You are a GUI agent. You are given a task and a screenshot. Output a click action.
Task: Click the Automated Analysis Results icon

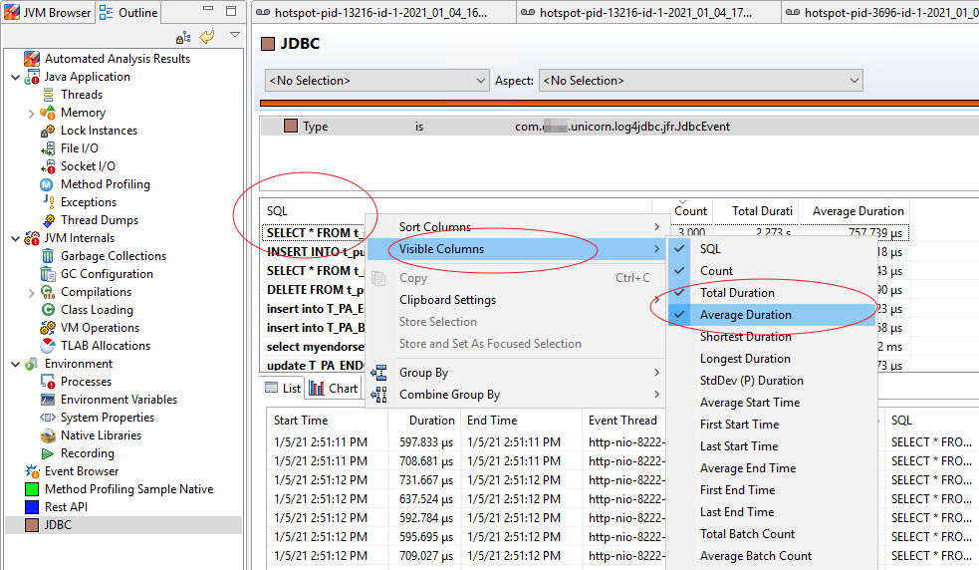[31, 59]
